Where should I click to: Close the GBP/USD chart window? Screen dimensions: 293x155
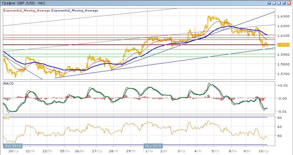point(289,3)
